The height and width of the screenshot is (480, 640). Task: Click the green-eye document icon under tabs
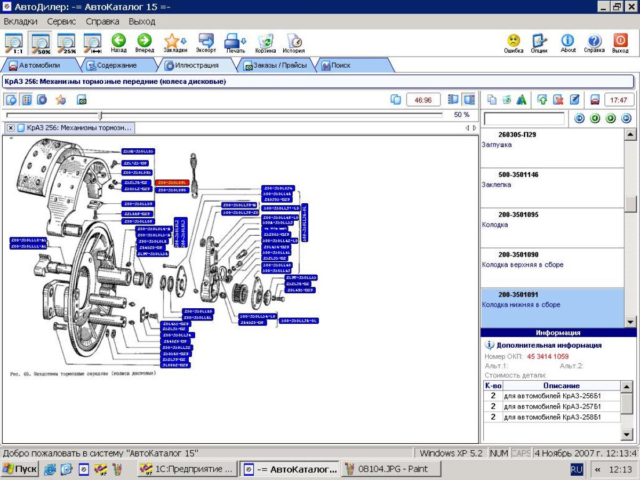coord(82,100)
